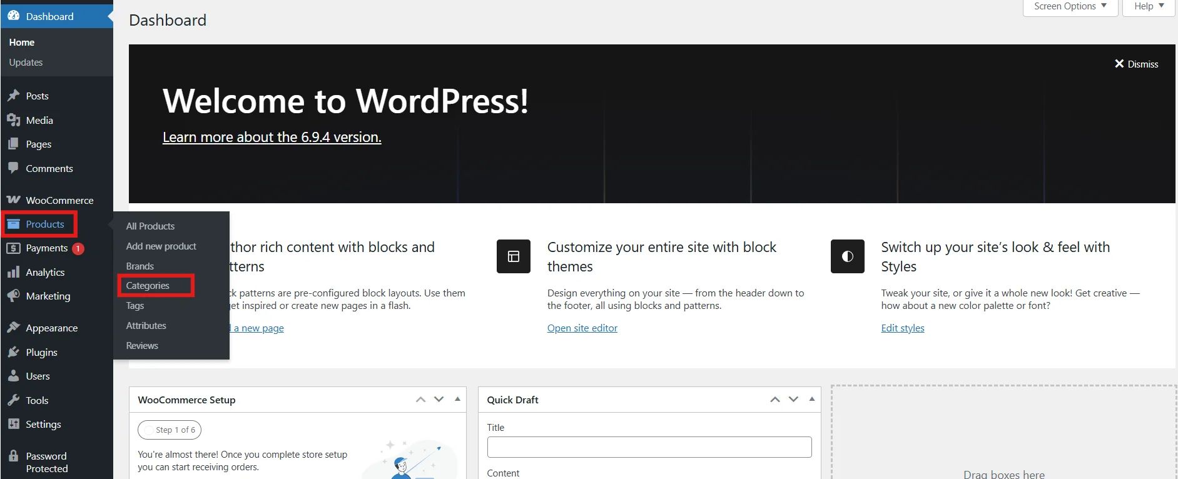Go to the Home dashboard submenu

pyautogui.click(x=22, y=43)
